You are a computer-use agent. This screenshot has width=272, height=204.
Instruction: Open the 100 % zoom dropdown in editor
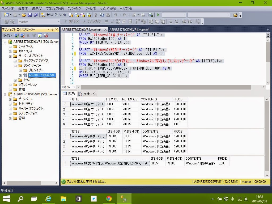tap(75, 87)
